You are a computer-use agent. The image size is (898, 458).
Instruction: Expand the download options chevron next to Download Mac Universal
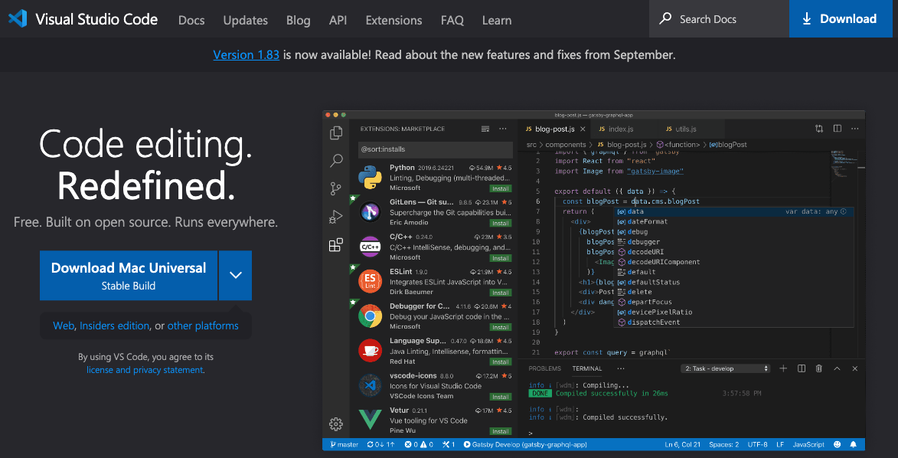pyautogui.click(x=235, y=275)
